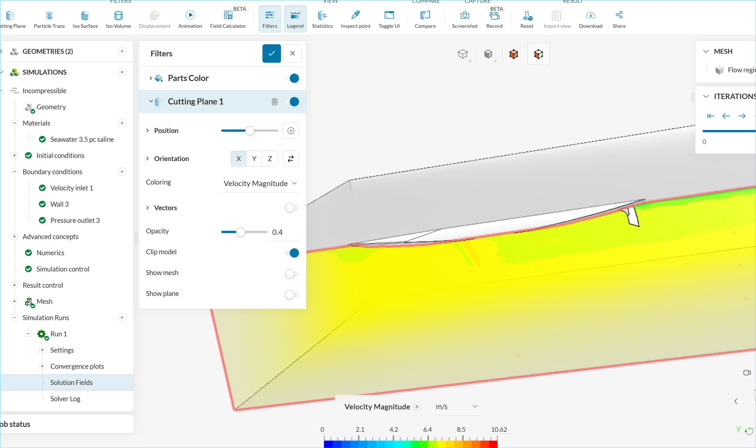Image resolution: width=756 pixels, height=448 pixels.
Task: Expand the Parts Color section
Action: (x=150, y=78)
